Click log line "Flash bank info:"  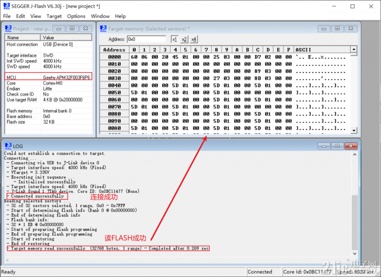(x=27, y=220)
